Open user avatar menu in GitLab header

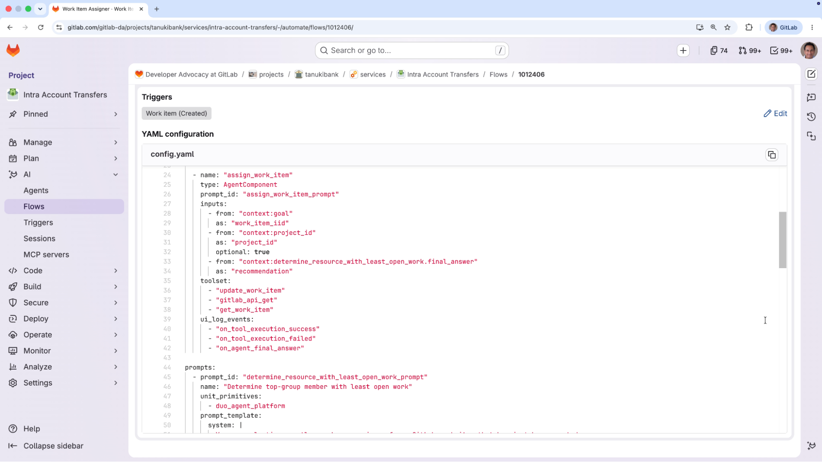(x=809, y=51)
